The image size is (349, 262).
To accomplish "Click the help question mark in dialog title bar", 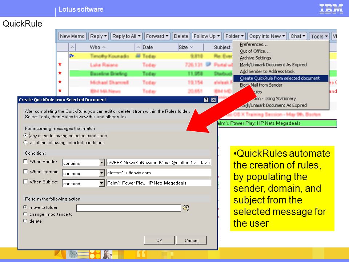I will pos(206,100).
